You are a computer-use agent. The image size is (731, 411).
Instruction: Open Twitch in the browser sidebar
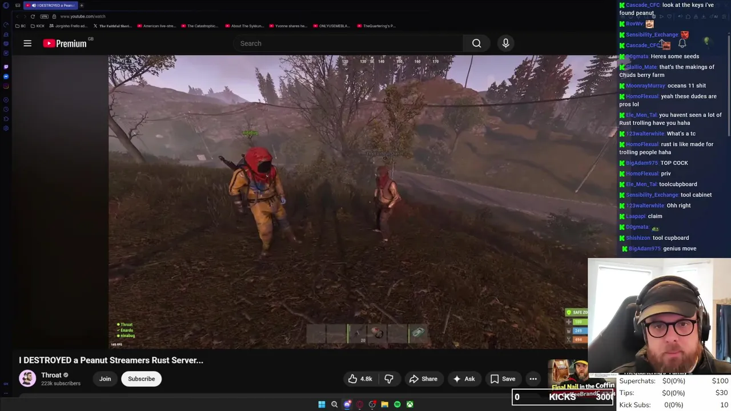click(x=6, y=66)
